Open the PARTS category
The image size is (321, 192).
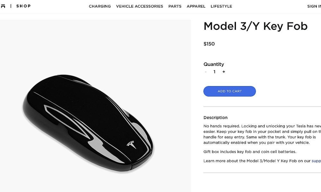(x=175, y=6)
